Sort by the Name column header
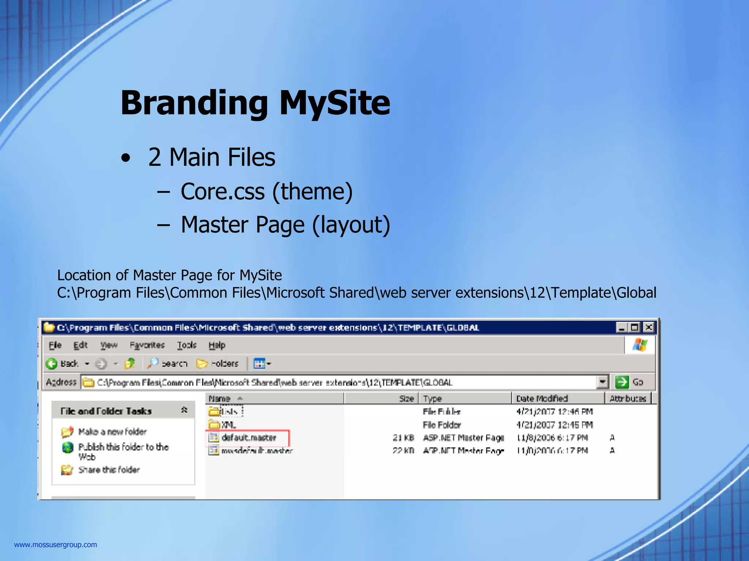The image size is (749, 561). click(275, 398)
